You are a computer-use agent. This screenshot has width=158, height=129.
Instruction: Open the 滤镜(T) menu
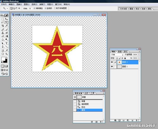[x=42, y=4]
